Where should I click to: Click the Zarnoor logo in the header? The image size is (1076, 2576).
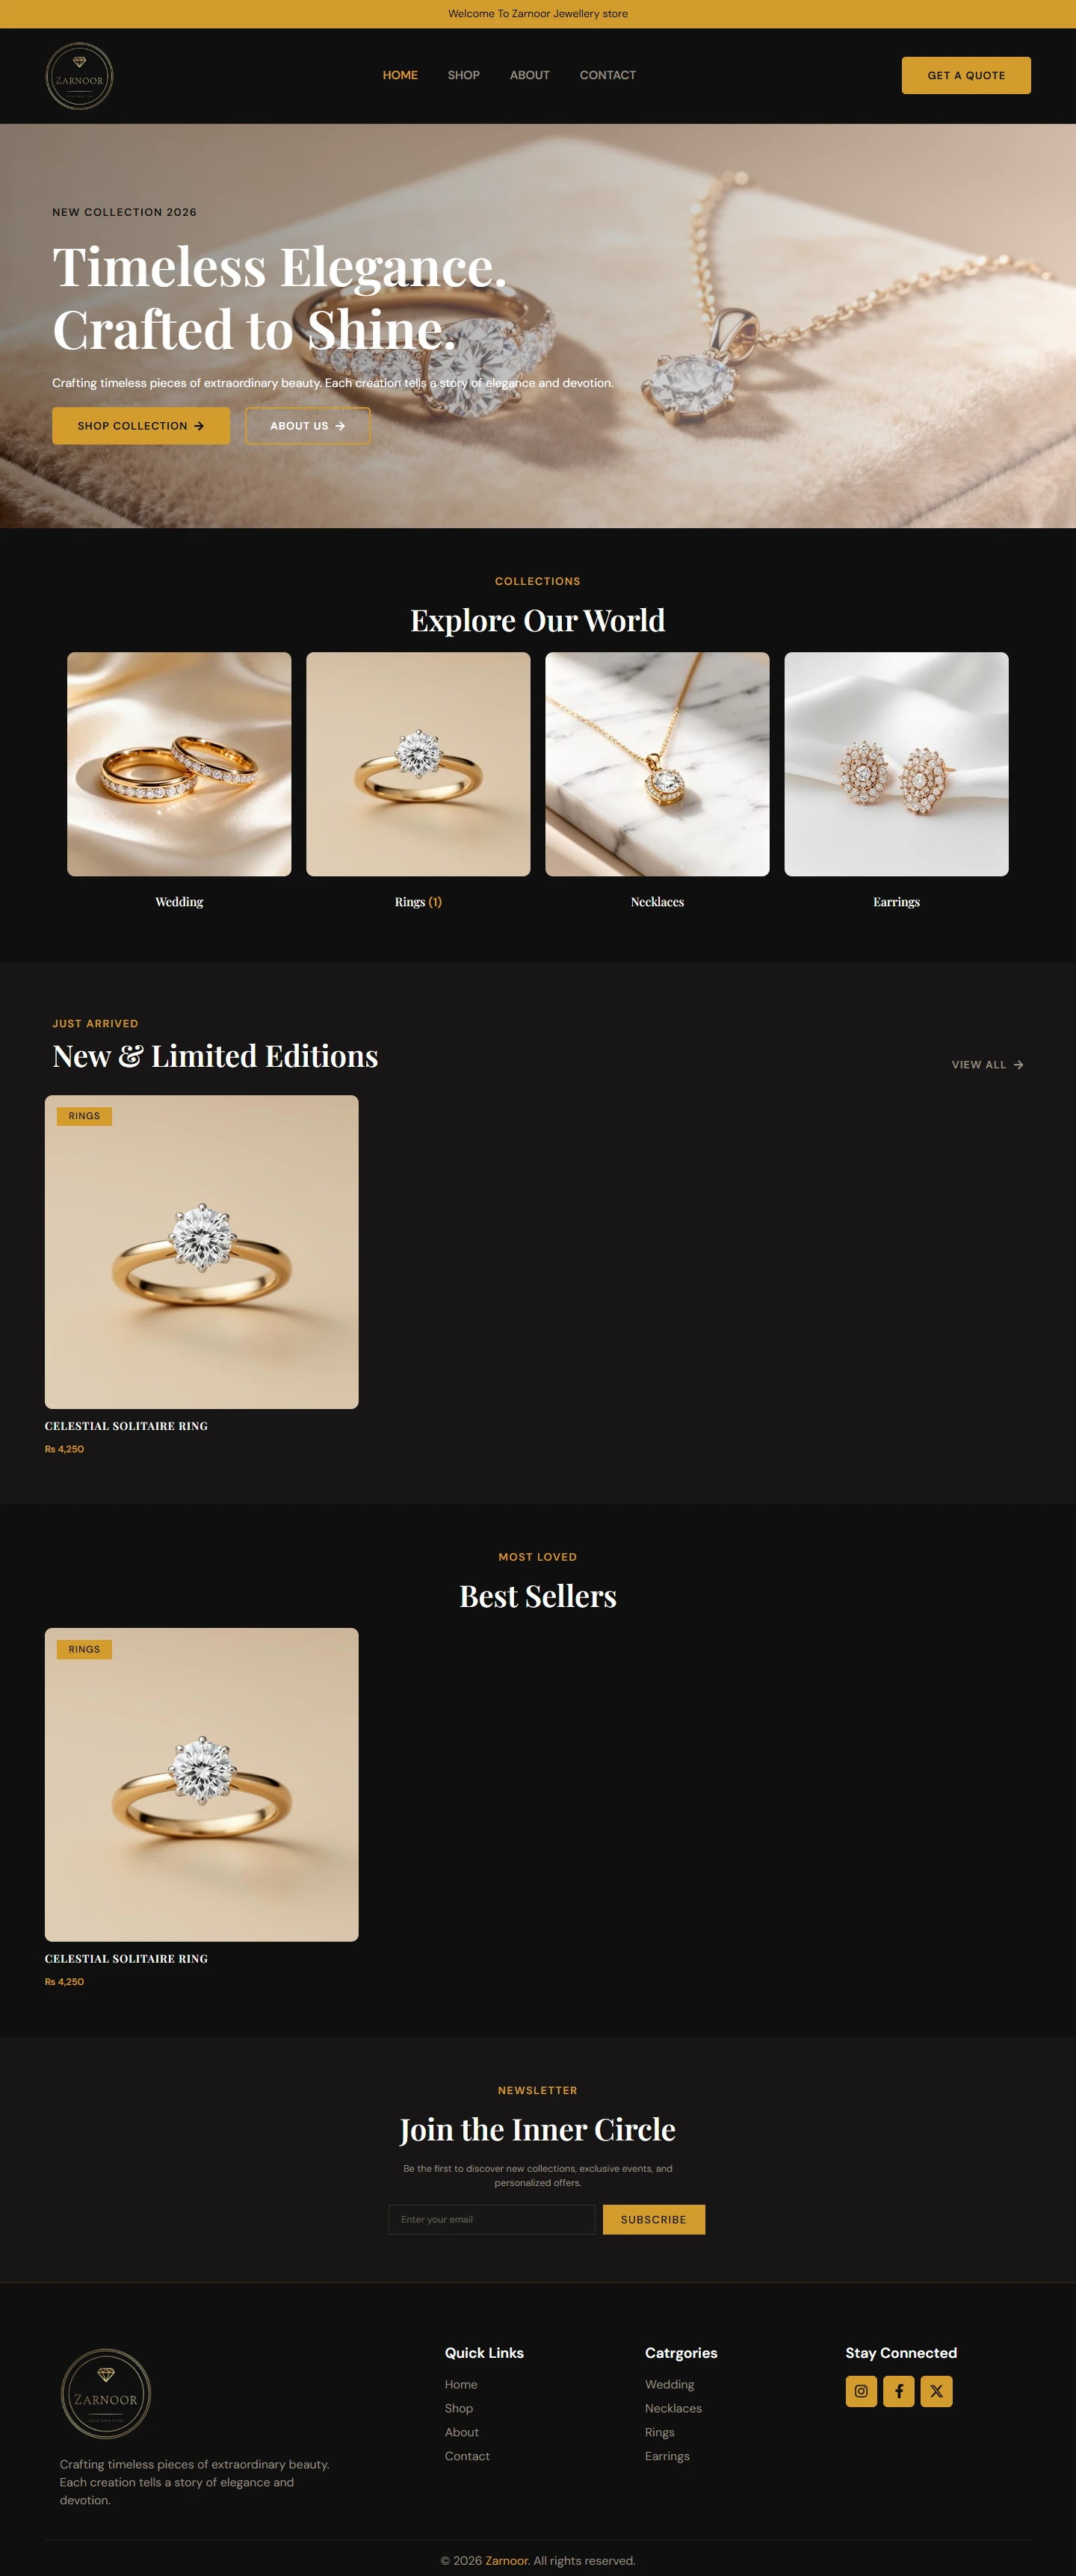point(79,76)
